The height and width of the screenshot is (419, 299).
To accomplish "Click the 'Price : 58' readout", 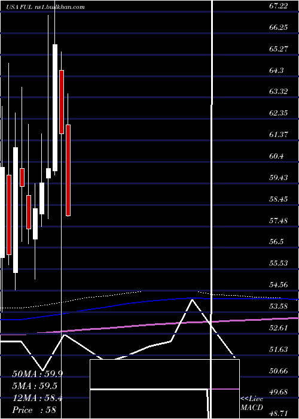I will pyautogui.click(x=34, y=410).
